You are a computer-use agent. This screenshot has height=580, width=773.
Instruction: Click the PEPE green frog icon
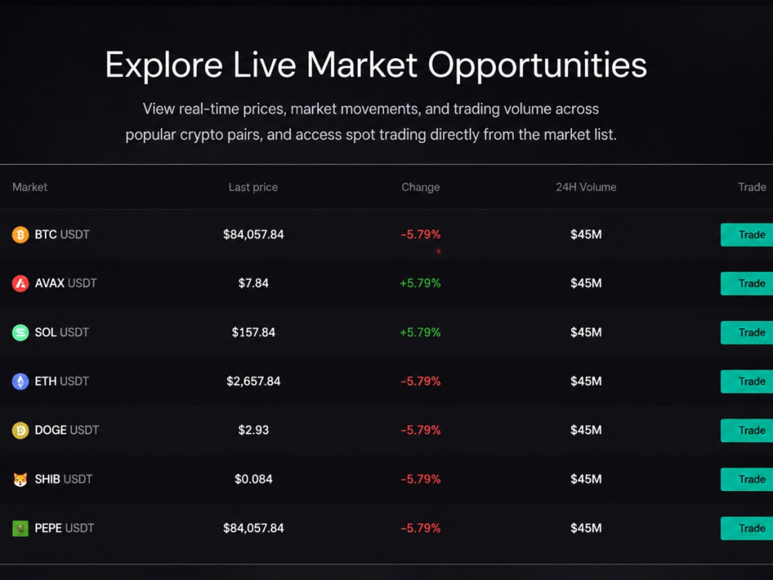point(20,528)
